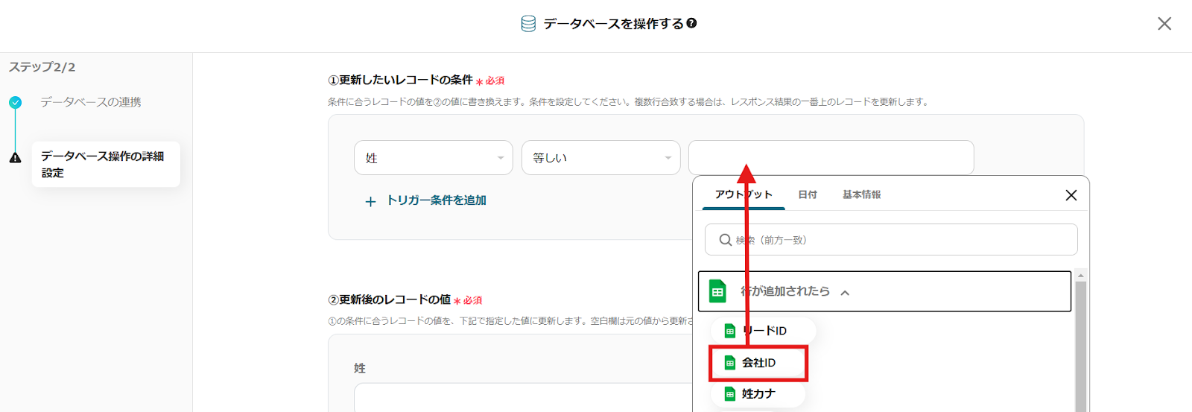
Task: Close the database operation dialog
Action: pos(1164,24)
